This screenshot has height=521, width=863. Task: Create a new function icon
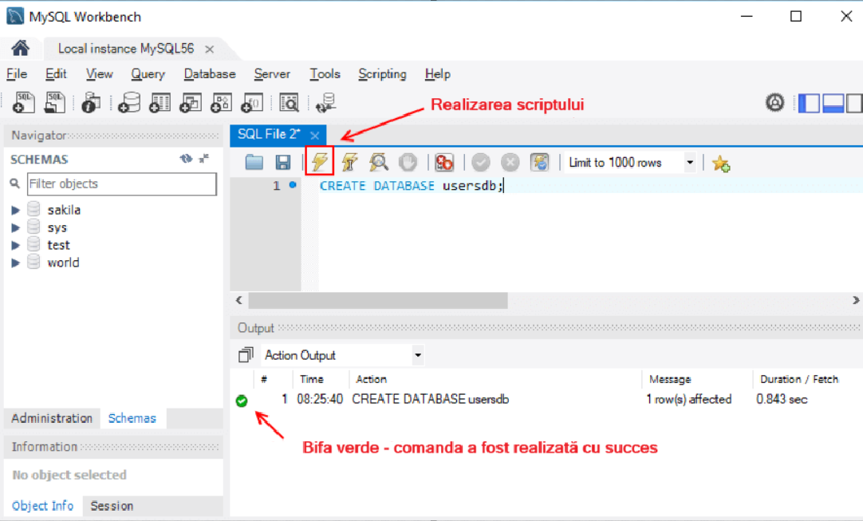click(252, 102)
